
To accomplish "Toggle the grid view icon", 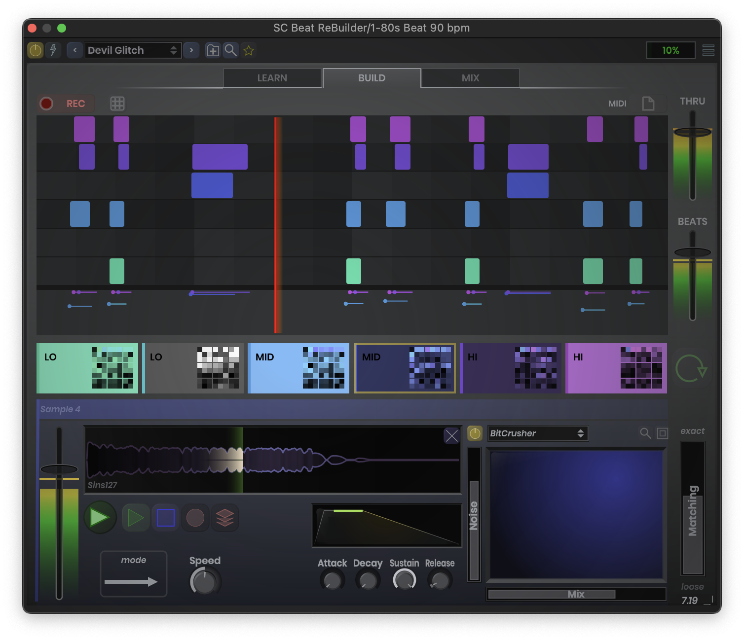I will point(117,104).
